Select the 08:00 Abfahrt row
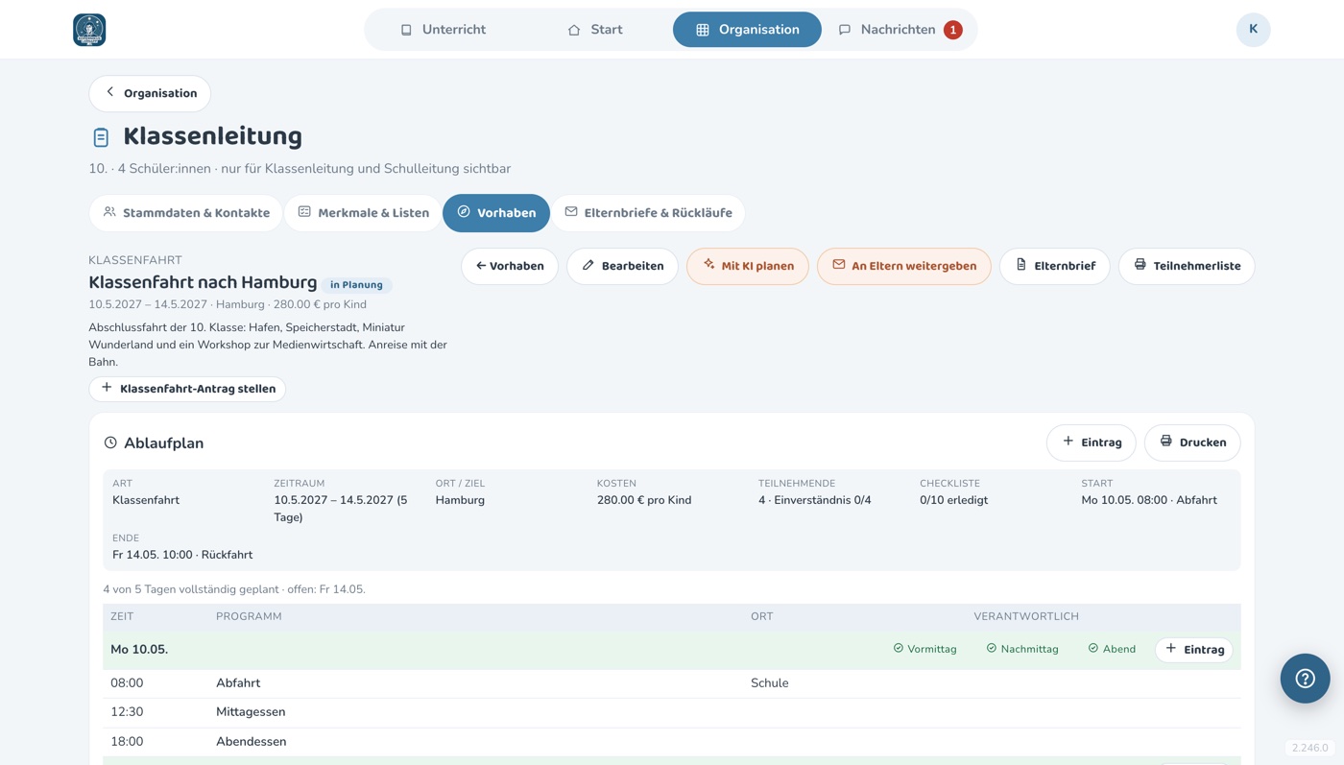1344x765 pixels. [672, 683]
